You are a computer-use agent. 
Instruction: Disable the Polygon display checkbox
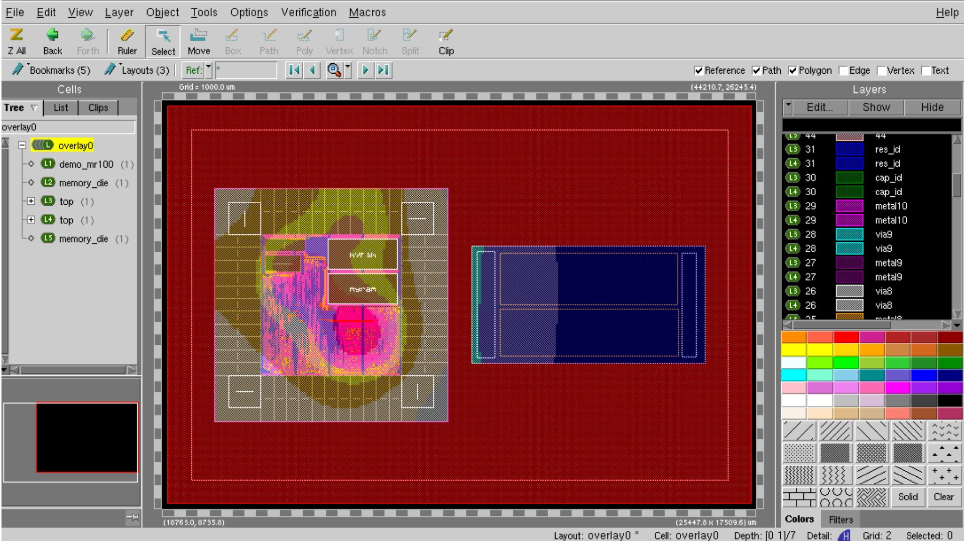pyautogui.click(x=793, y=71)
